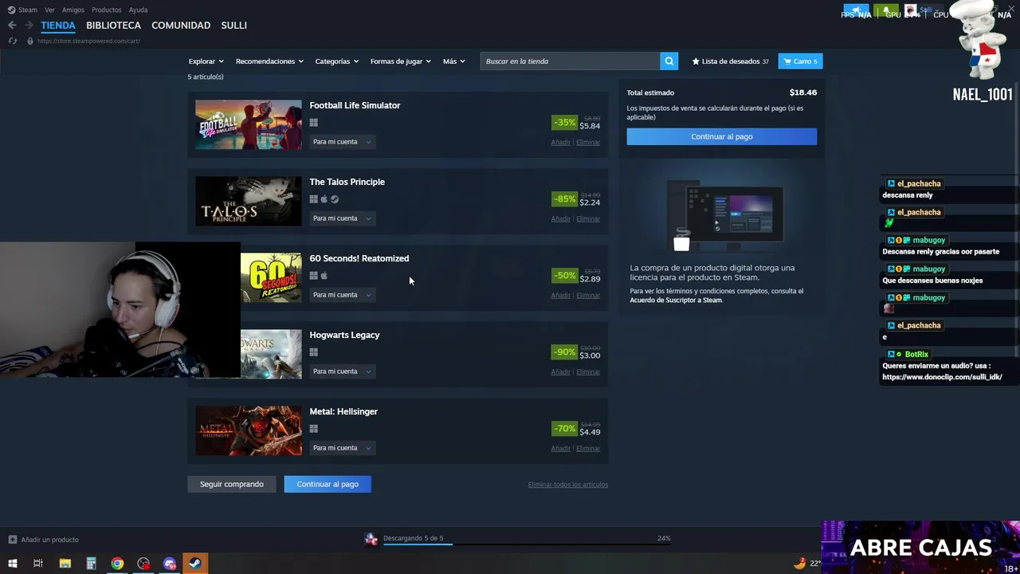Open the Ayuda menu

tap(138, 10)
